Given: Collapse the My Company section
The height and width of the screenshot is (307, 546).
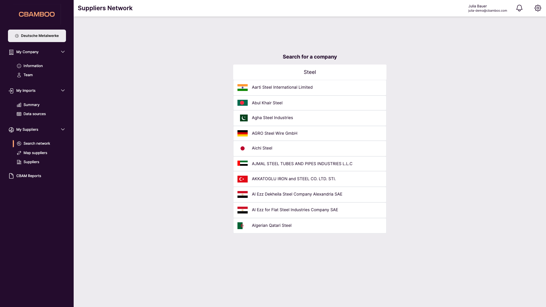Looking at the screenshot, I should tap(63, 52).
